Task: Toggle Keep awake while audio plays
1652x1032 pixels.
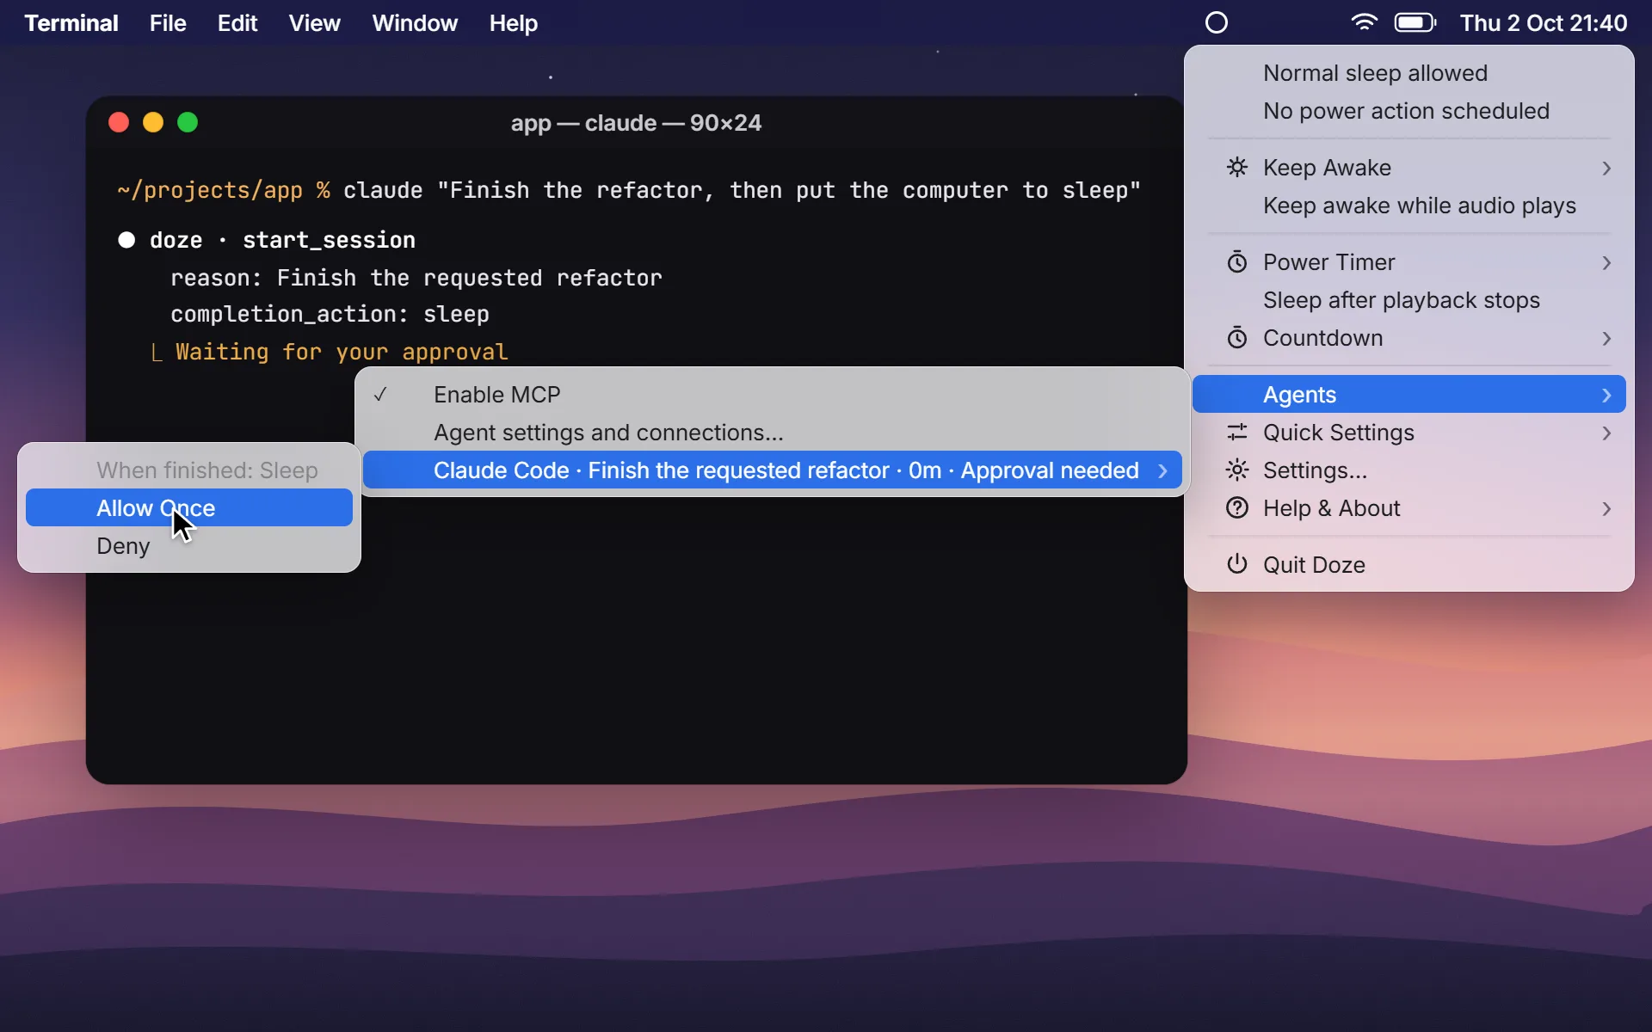Action: [x=1409, y=206]
